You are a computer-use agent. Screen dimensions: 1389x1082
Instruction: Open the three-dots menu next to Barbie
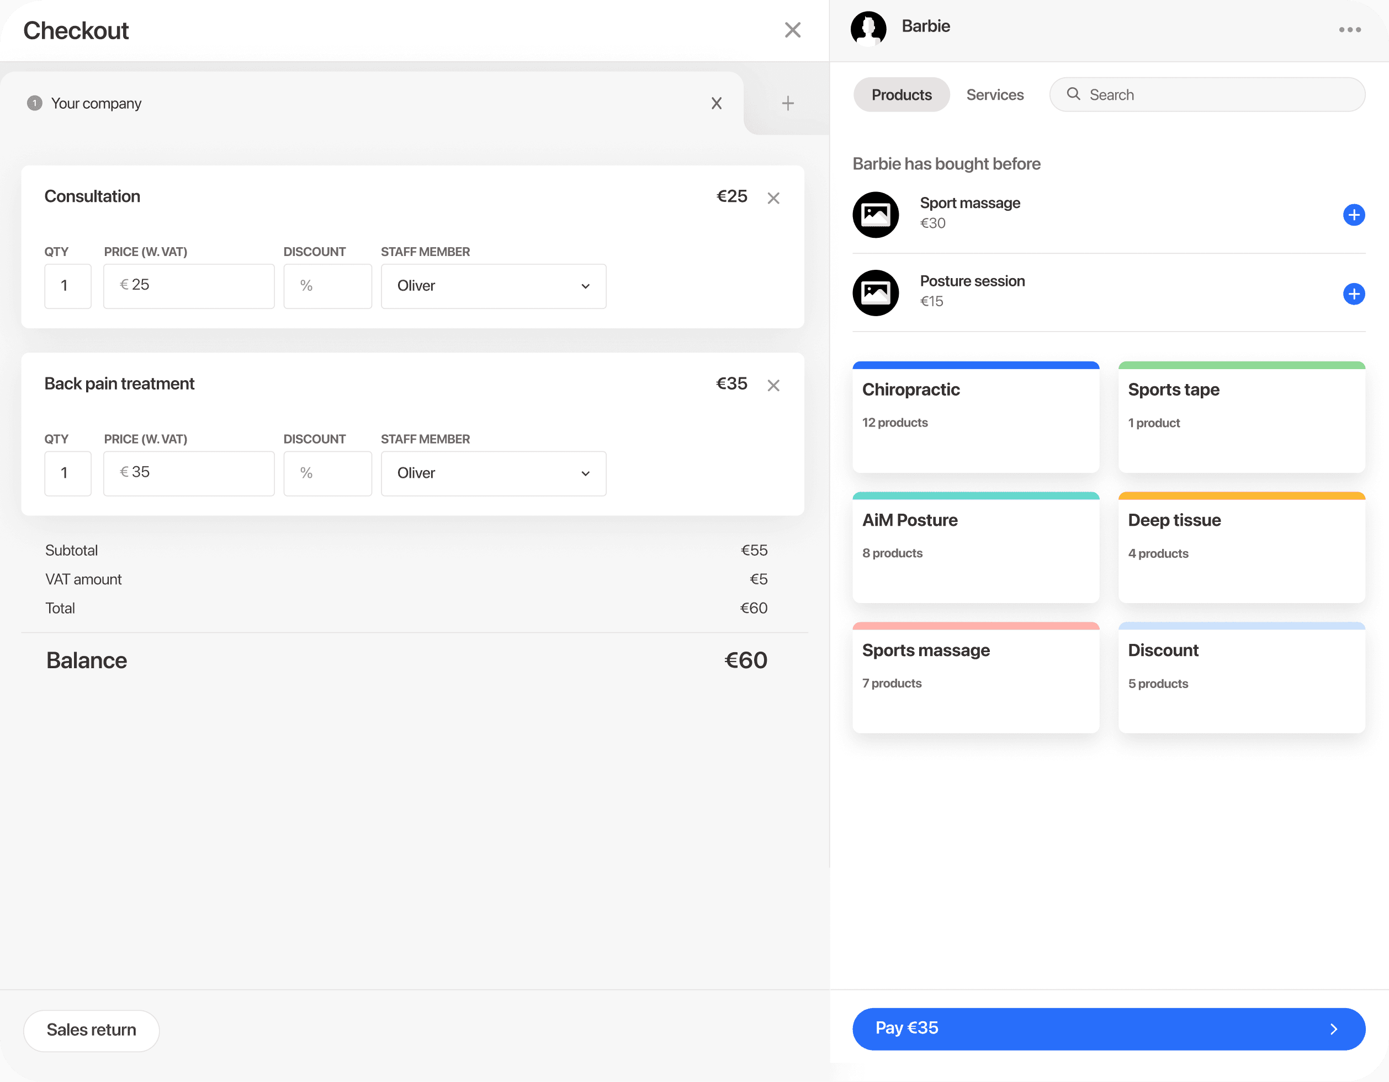[x=1350, y=30]
